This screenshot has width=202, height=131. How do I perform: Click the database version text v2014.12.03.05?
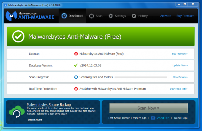[90, 65]
